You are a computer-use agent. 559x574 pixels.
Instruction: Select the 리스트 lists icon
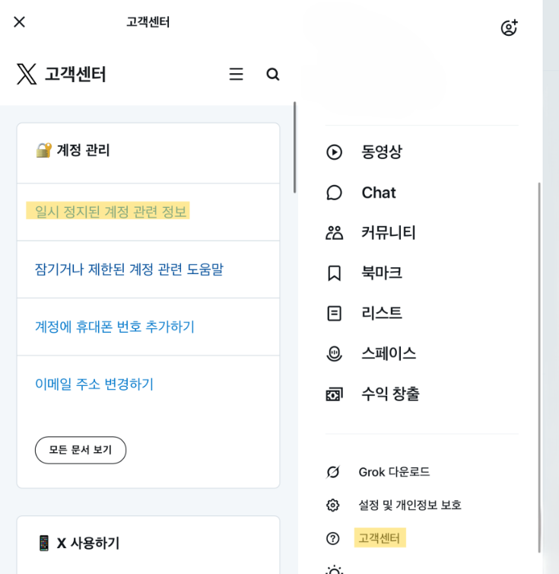(x=334, y=313)
